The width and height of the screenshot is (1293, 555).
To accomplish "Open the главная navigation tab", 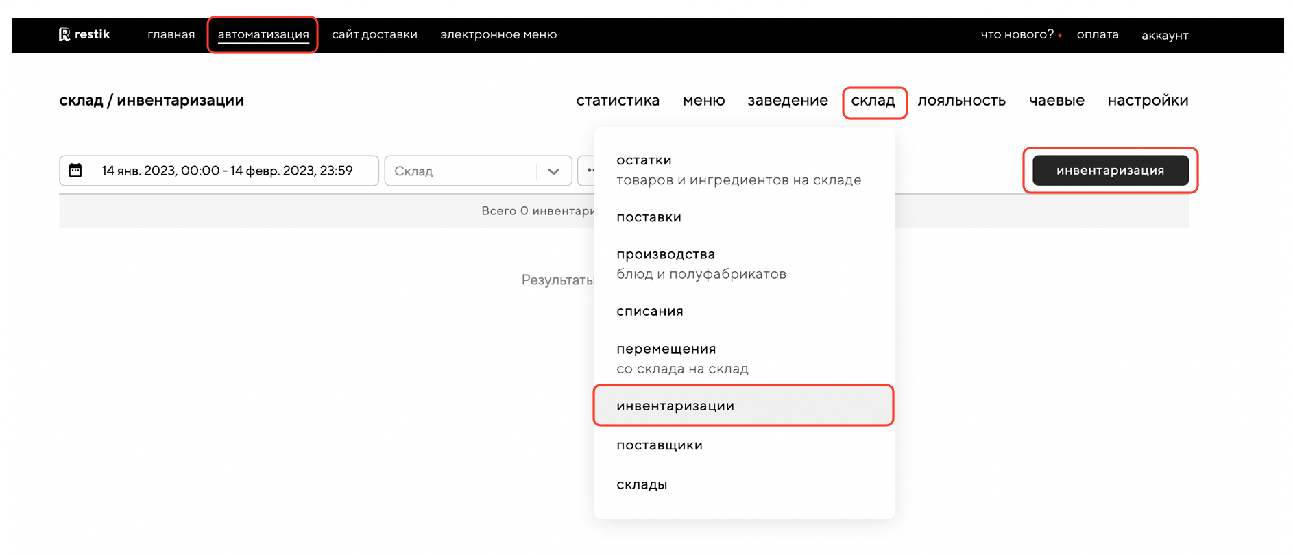I will (x=171, y=35).
